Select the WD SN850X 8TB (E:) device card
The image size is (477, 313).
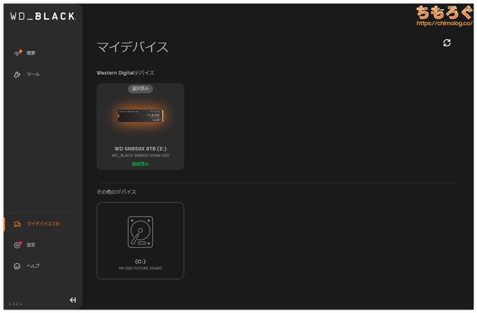[x=140, y=127]
